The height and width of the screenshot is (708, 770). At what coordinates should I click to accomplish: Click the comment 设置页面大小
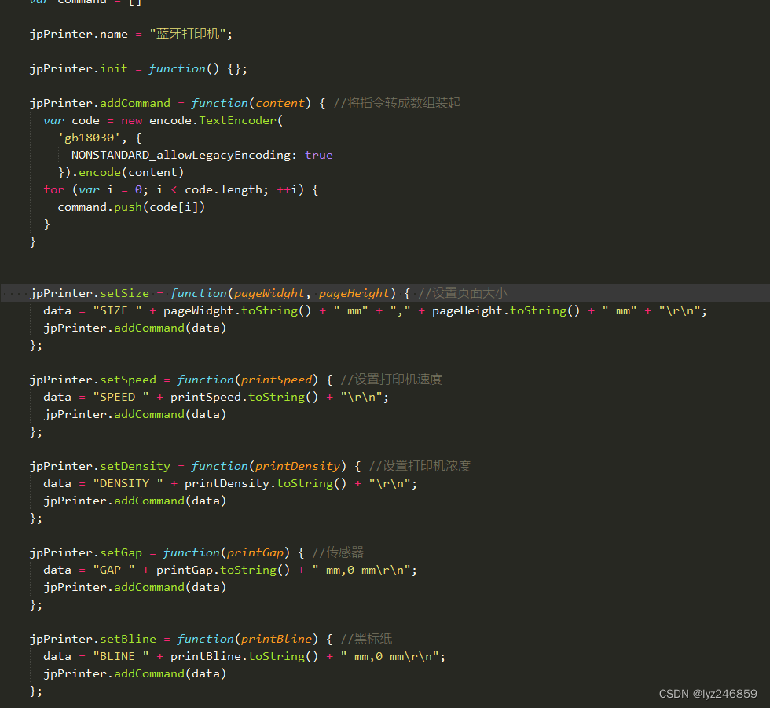pyautogui.click(x=463, y=293)
